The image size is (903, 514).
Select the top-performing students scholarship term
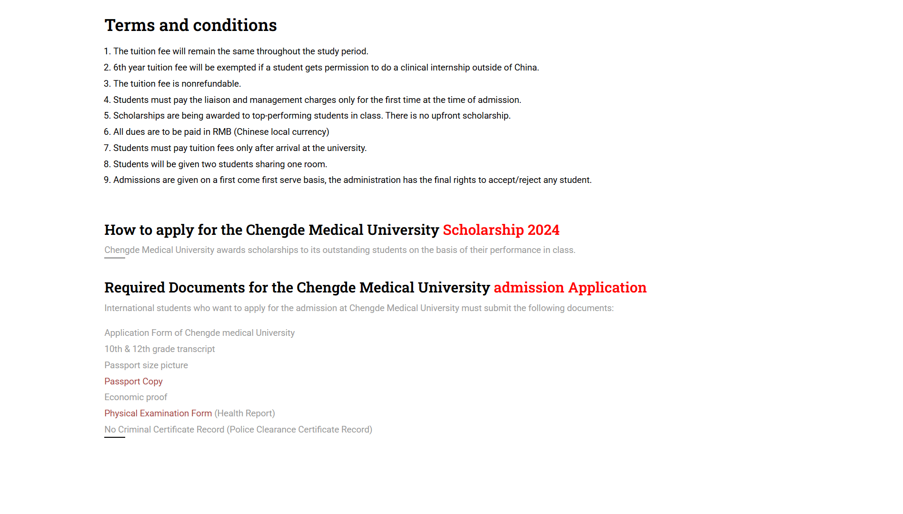pos(311,116)
